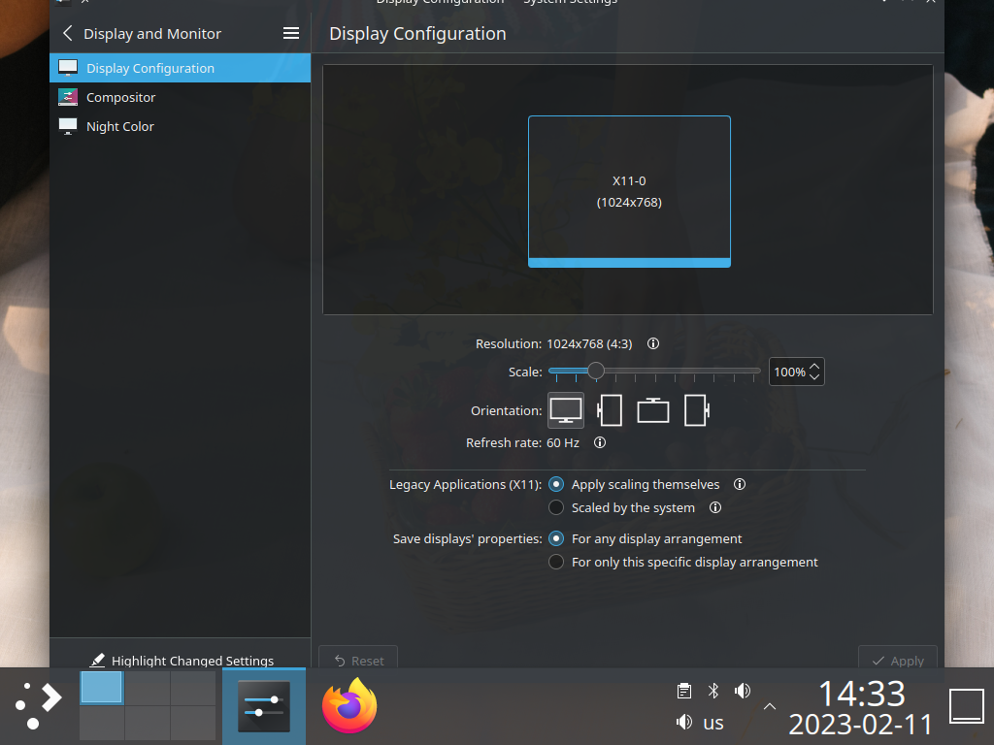Viewport: 994px width, 745px height.
Task: Click the lower speaker icon next to us
Action: (684, 722)
